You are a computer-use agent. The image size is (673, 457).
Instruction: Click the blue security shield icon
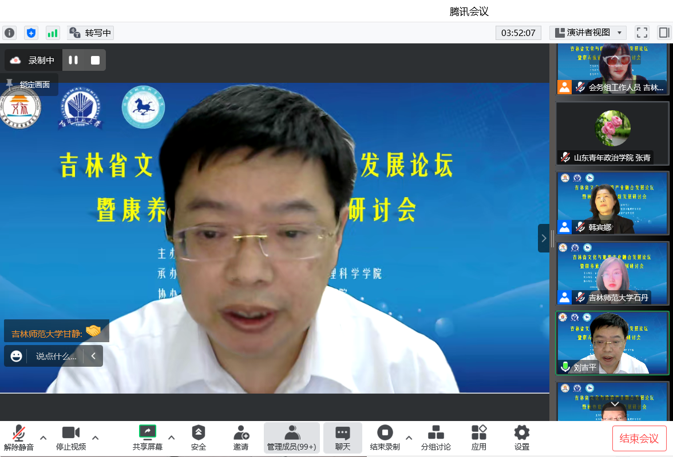click(x=31, y=33)
